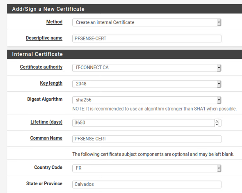Decrease Lifetime days with down arrow
Screen dimensions: 242x193
point(217,124)
